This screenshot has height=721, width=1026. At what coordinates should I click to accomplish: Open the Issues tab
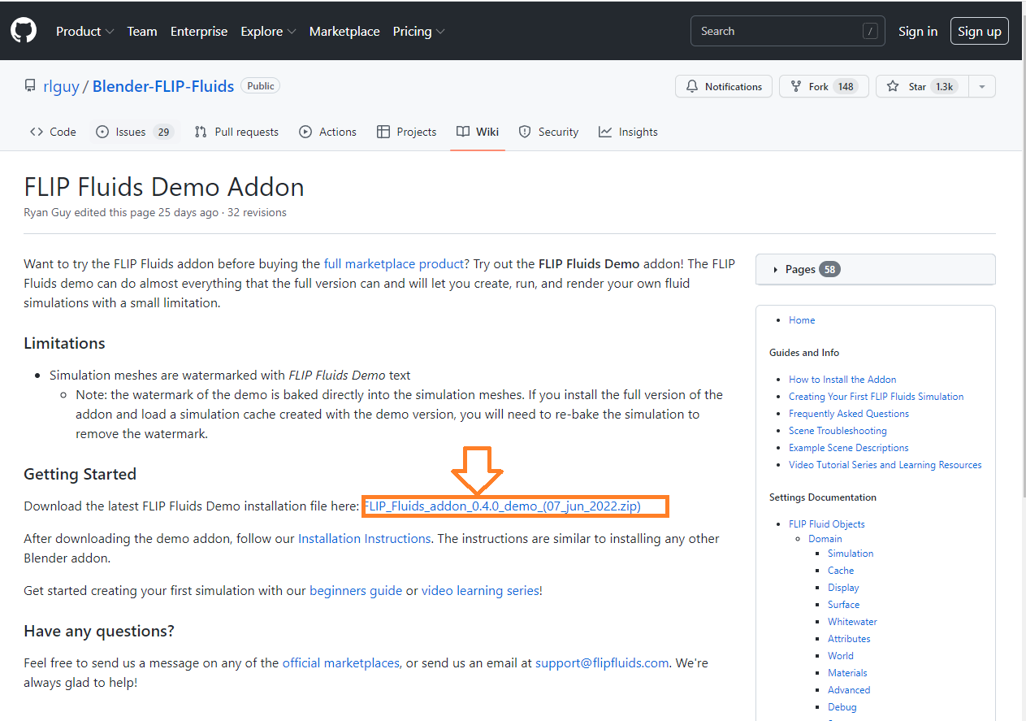pyautogui.click(x=134, y=132)
